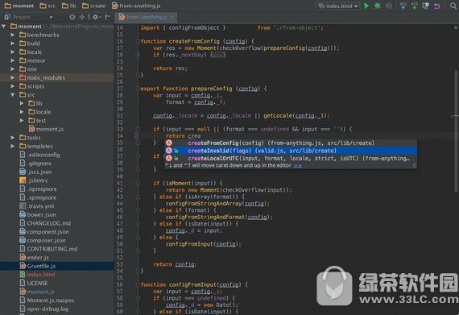Viewport: 459px width, 315px height.
Task: Select the .gitignore file
Action: (35, 164)
